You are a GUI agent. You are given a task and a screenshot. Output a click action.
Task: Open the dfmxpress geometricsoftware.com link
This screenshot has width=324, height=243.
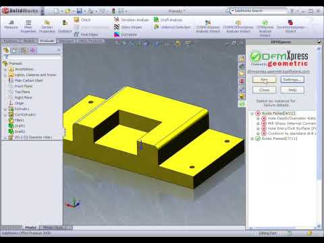pos(279,71)
